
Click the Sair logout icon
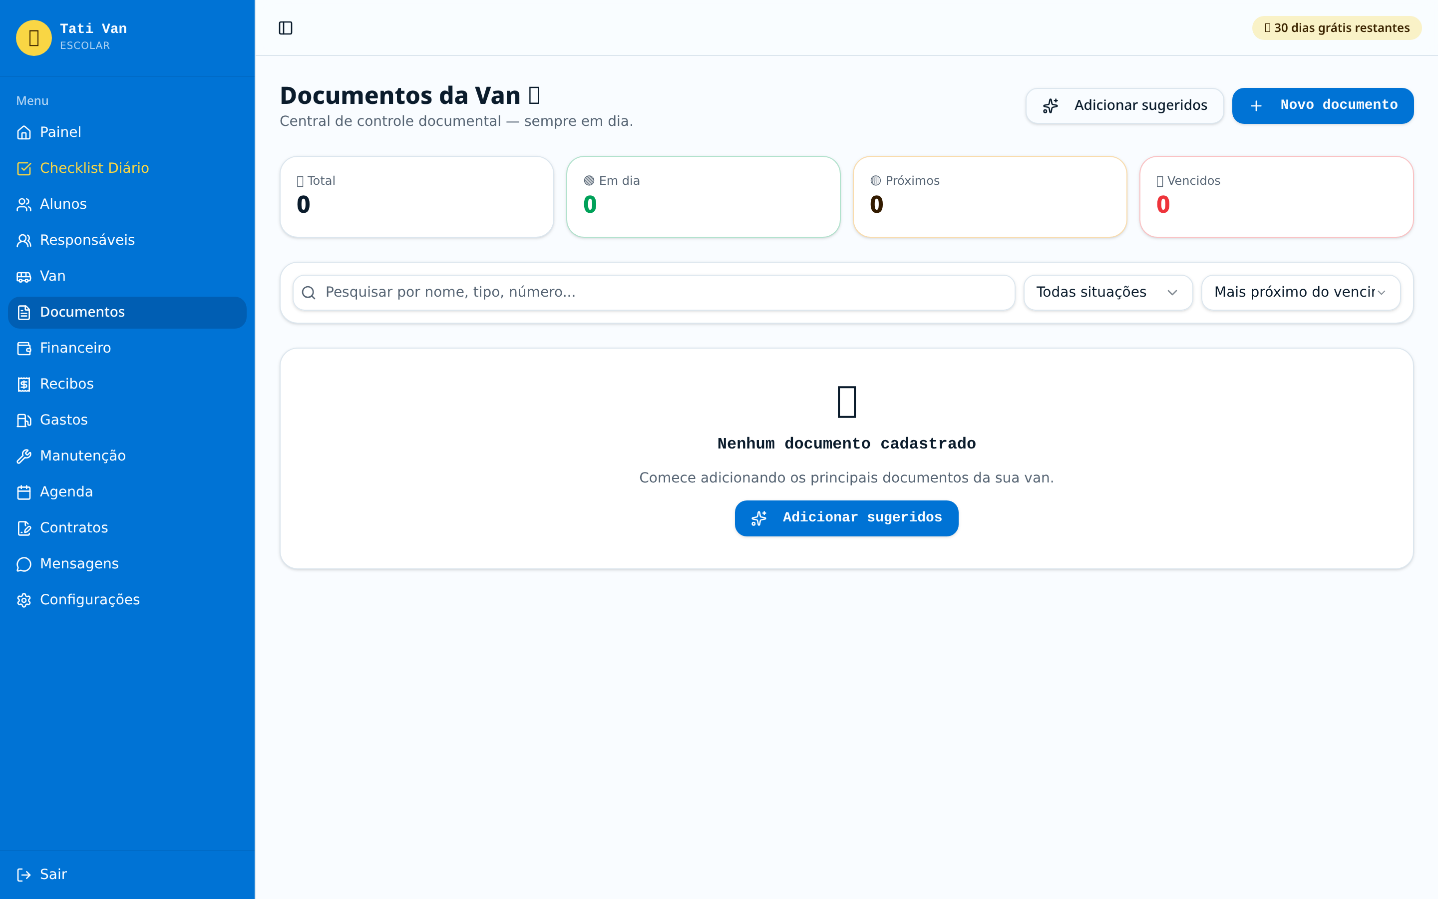point(24,875)
